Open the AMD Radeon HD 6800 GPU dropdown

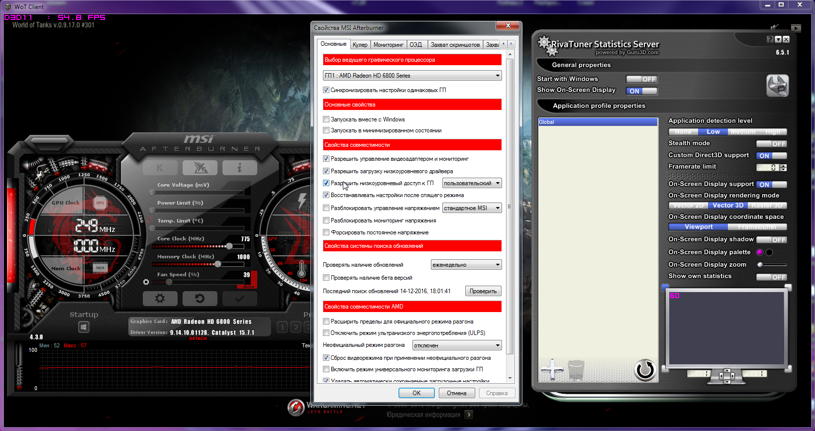[x=412, y=76]
